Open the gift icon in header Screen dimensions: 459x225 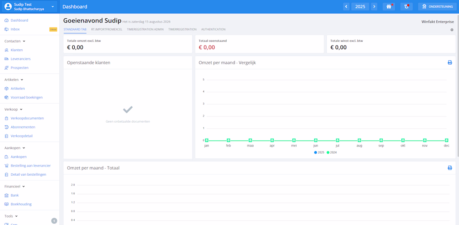point(389,6)
